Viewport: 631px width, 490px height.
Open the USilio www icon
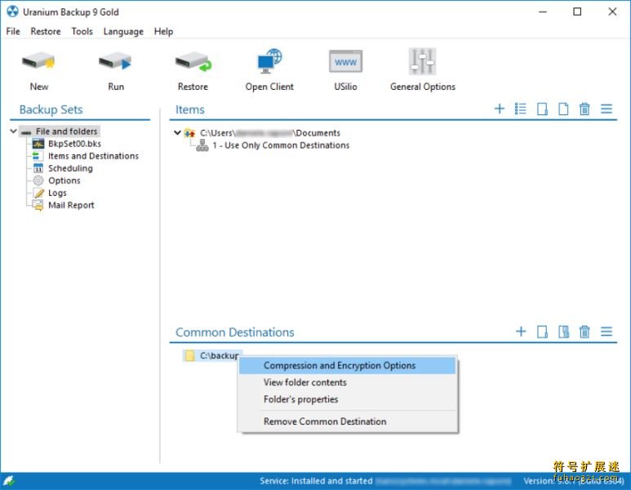click(x=345, y=61)
